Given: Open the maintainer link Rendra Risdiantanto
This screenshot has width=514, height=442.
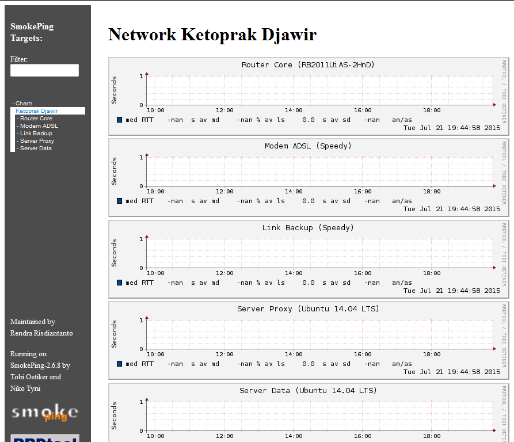Looking at the screenshot, I should point(41,333).
